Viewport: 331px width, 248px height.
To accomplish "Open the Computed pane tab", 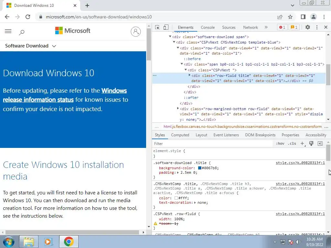I will click(180, 135).
